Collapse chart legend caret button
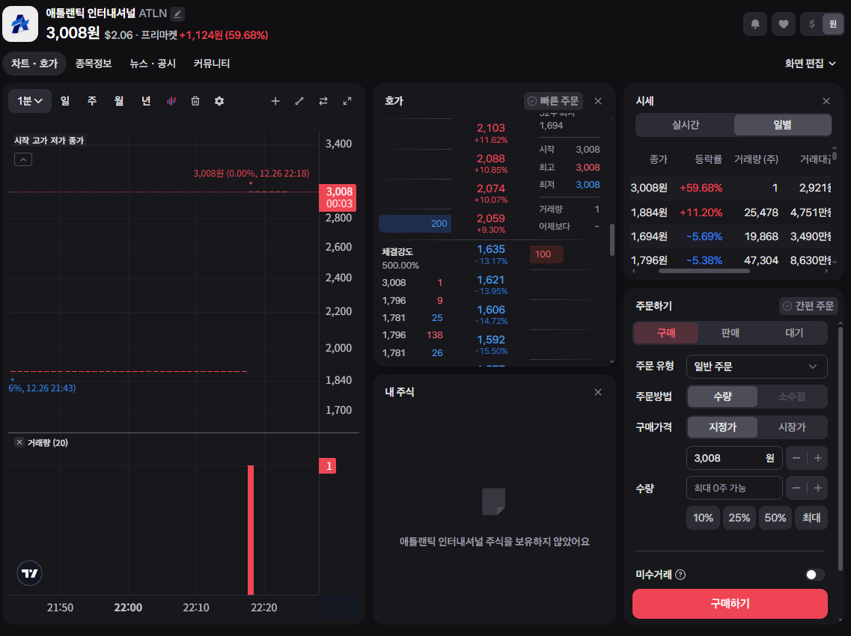Viewport: 851px width, 636px height. pyautogui.click(x=22, y=159)
